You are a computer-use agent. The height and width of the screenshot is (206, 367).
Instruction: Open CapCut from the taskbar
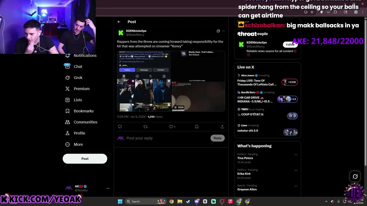(205, 201)
